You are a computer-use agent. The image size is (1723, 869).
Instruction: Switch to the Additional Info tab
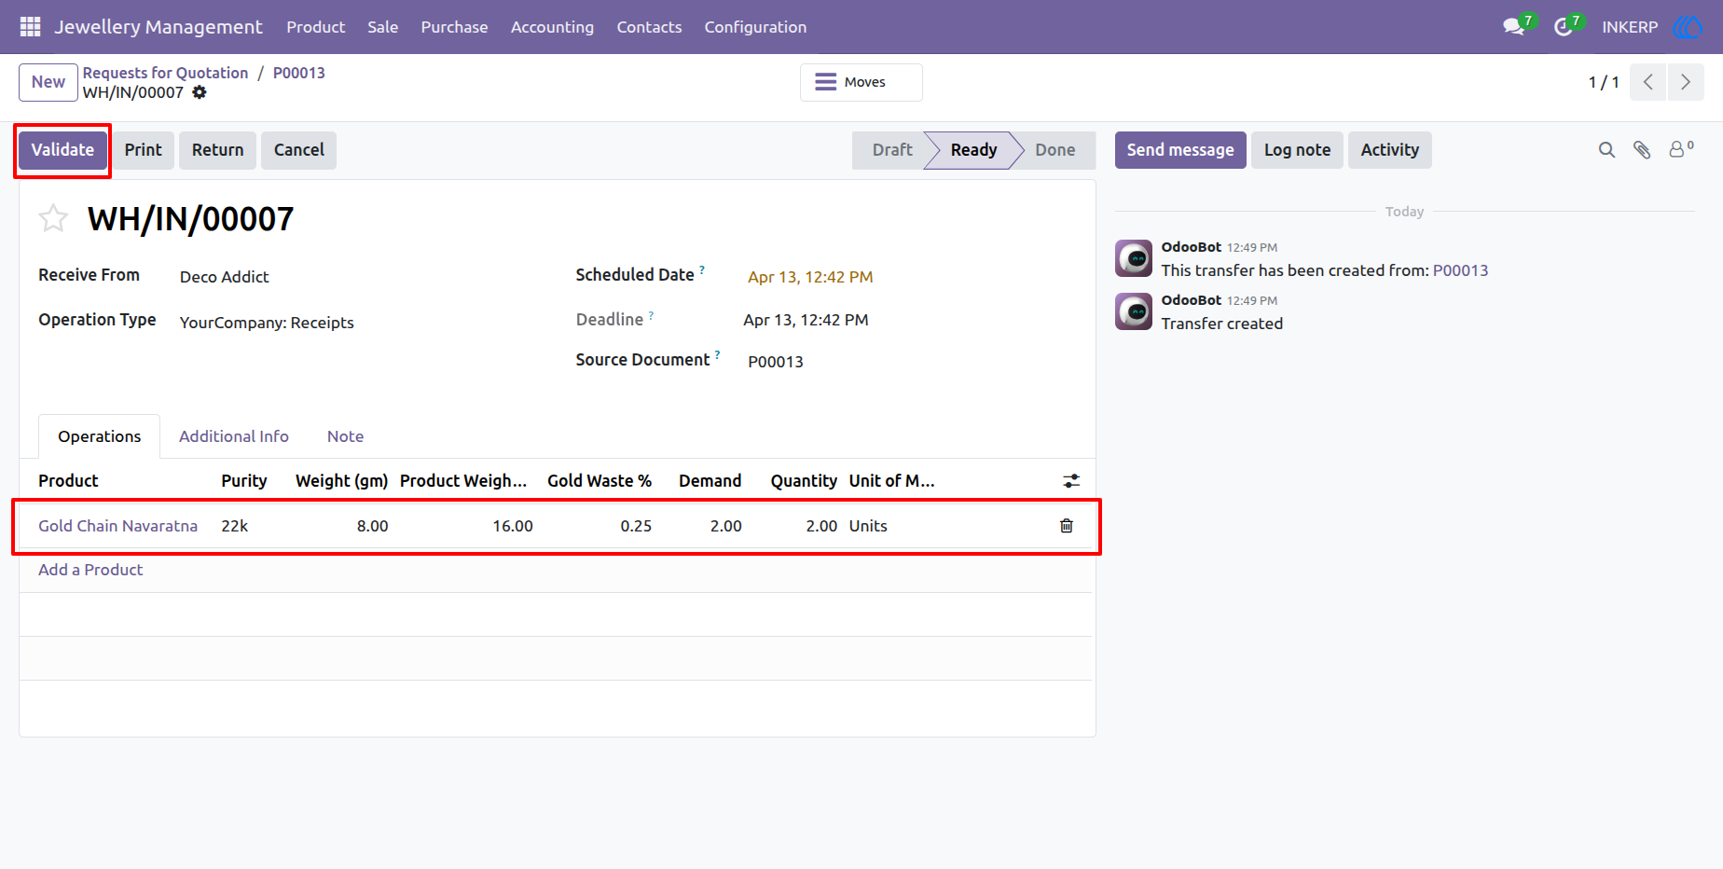pyautogui.click(x=234, y=436)
